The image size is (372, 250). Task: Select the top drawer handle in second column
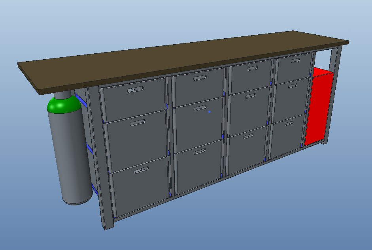(x=200, y=78)
